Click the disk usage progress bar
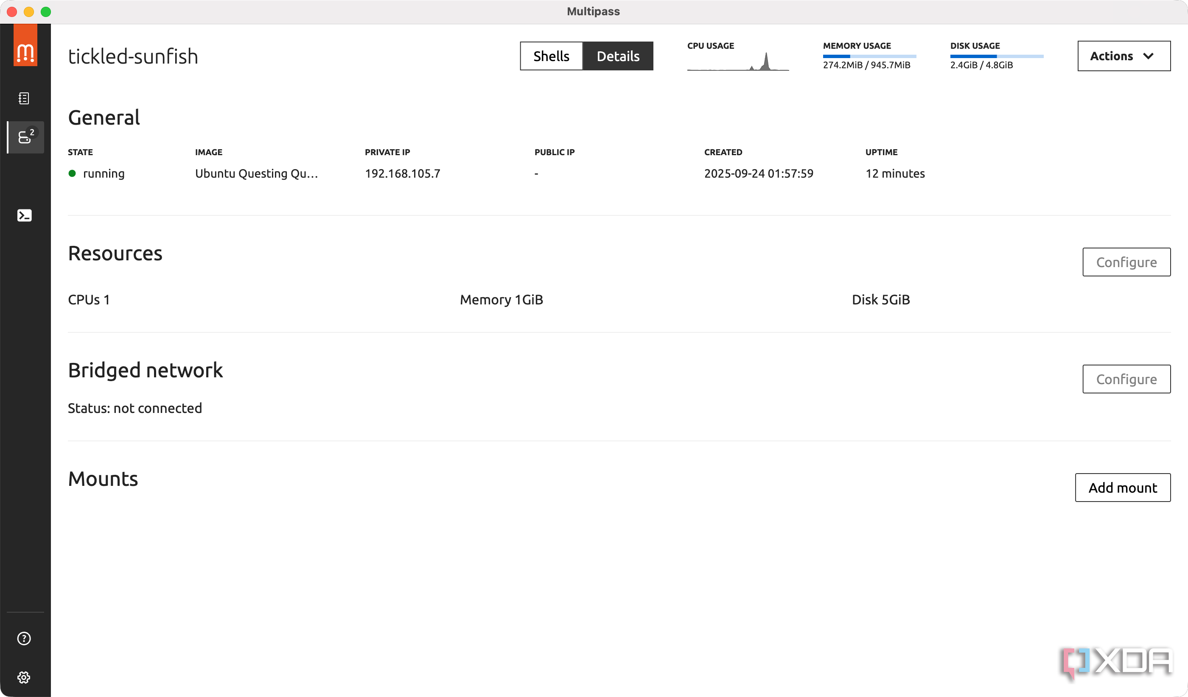Image resolution: width=1188 pixels, height=697 pixels. [997, 56]
